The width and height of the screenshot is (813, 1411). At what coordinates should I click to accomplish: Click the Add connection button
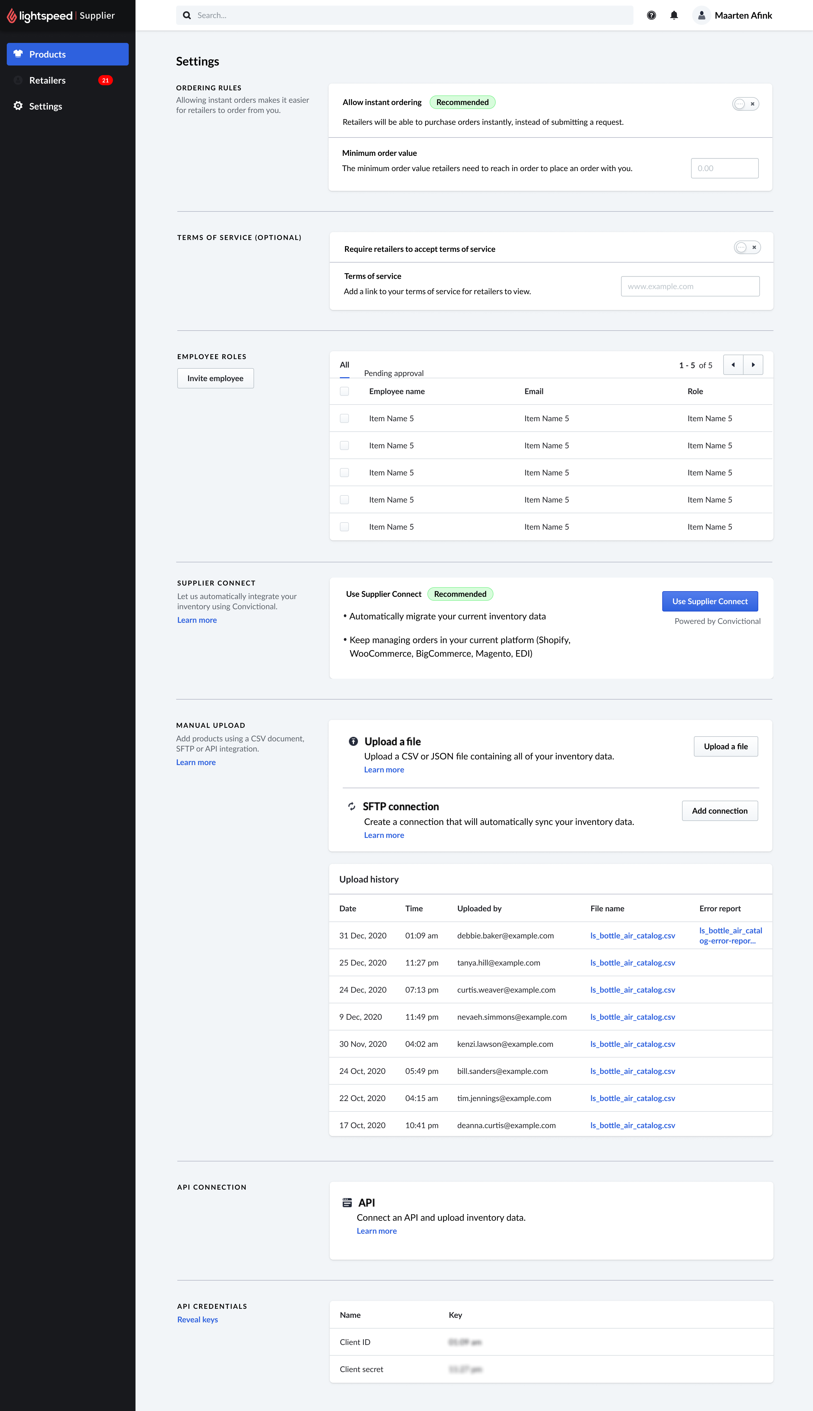(720, 811)
